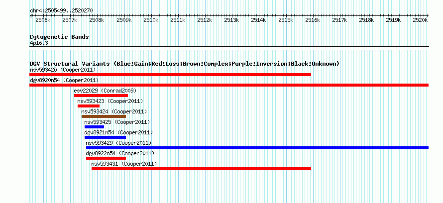This screenshot has height=203, width=443.
Task: Select the nsv593431 red loss bar
Action: coord(201,169)
